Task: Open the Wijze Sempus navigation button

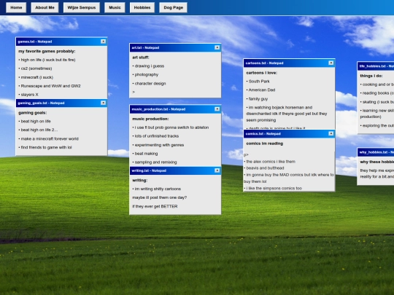Action: [x=82, y=7]
